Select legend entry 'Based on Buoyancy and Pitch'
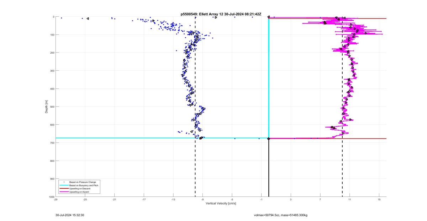Screen dimensions: 427x221 click(84, 185)
